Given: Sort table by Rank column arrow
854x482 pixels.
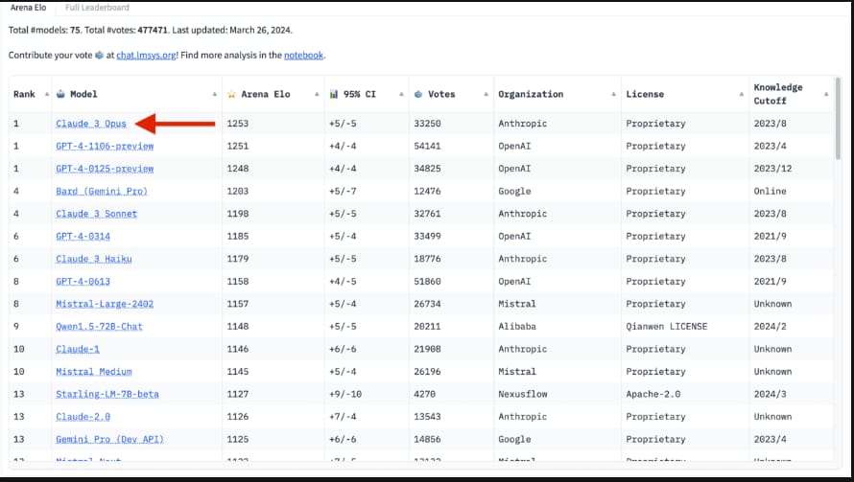Looking at the screenshot, I should tap(46, 94).
